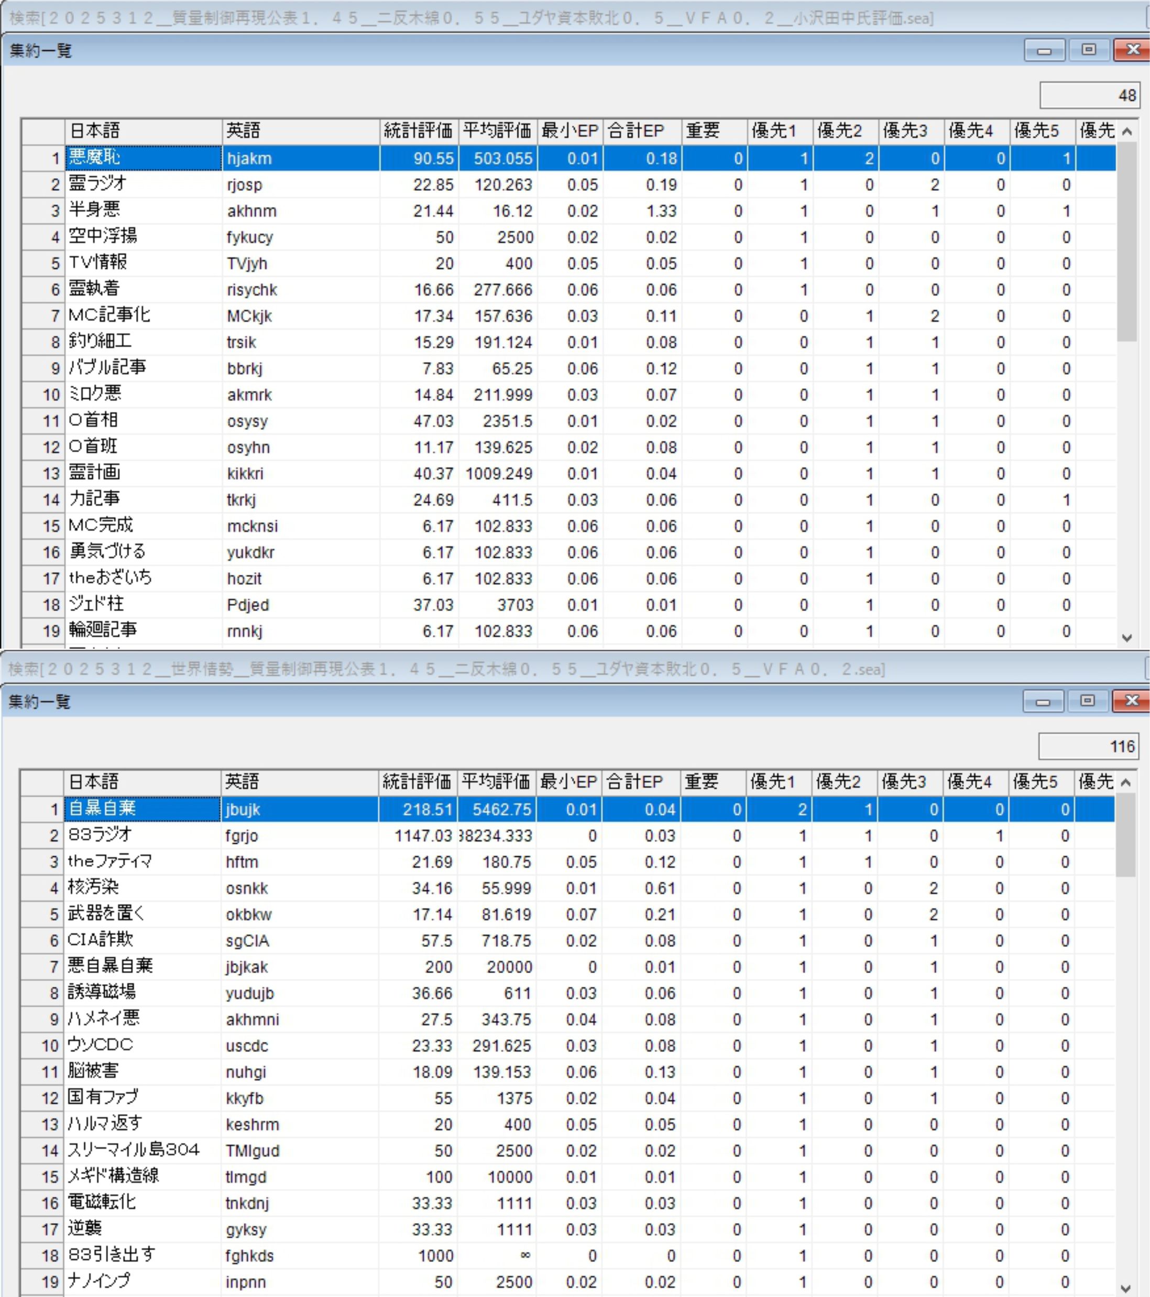Minimize the upper 集約一覧 window

(1044, 49)
